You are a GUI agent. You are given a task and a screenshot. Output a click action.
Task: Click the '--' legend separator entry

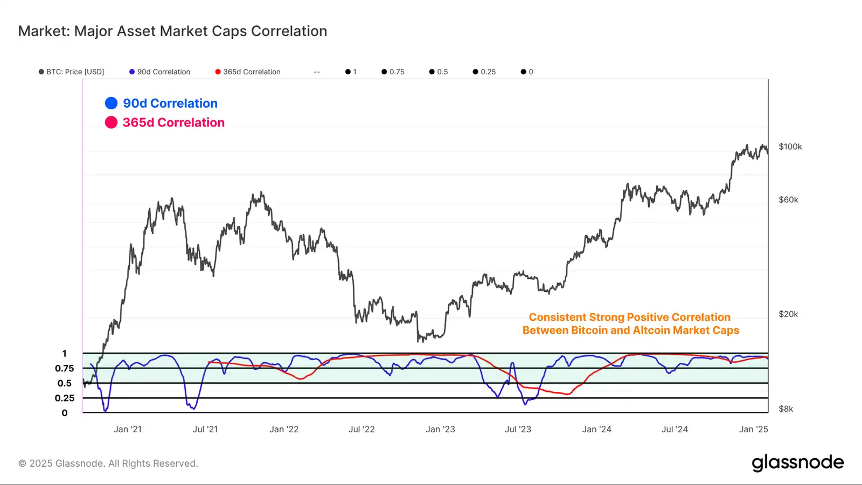coord(317,72)
